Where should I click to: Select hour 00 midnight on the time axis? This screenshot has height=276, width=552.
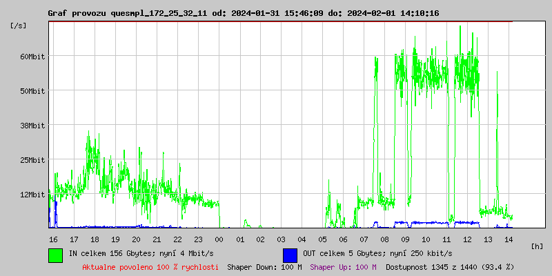pyautogui.click(x=219, y=239)
